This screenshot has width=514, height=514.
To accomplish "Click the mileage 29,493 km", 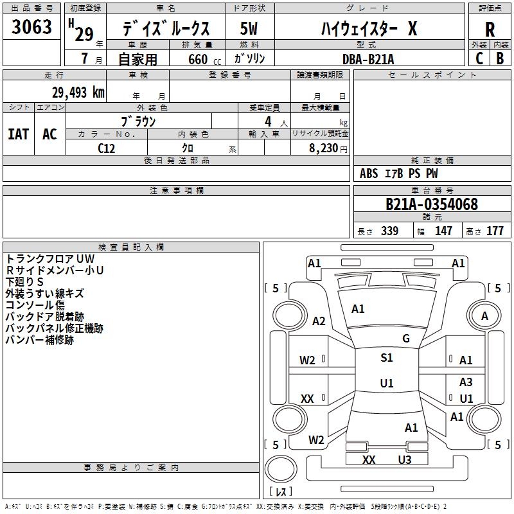I will (x=78, y=92).
